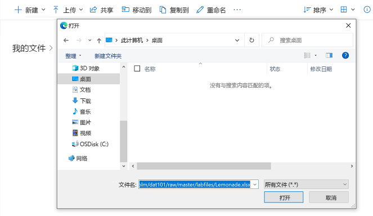Image resolution: width=373 pixels, height=216 pixels.
Task: Toggle the preview pane icon
Action: coord(329,56)
